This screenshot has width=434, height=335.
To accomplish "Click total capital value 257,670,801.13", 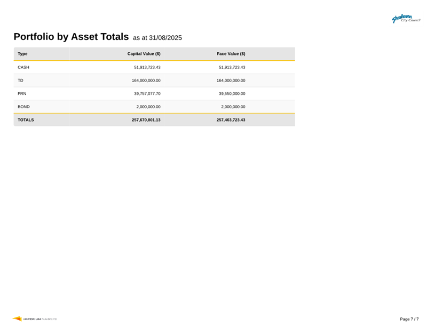I will tap(146, 120).
